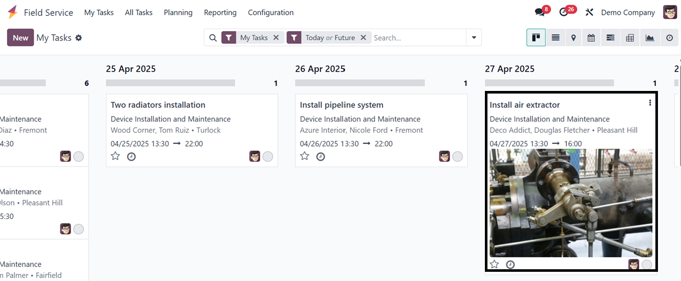Click the New button
681x281 pixels.
(20, 38)
